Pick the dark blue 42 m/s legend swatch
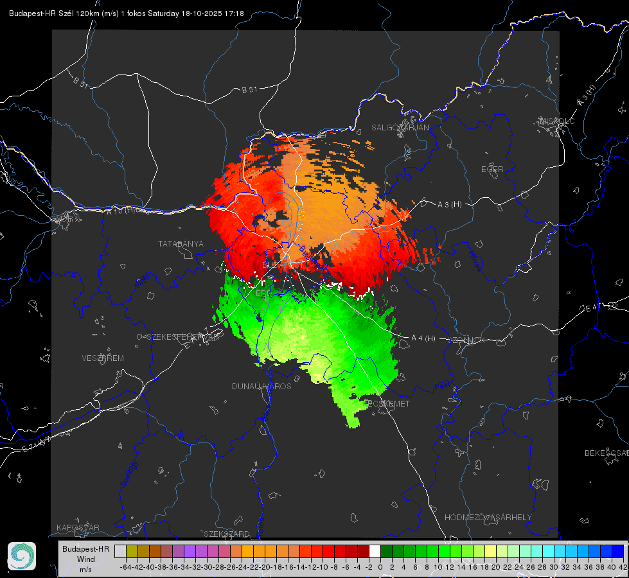 pos(618,552)
